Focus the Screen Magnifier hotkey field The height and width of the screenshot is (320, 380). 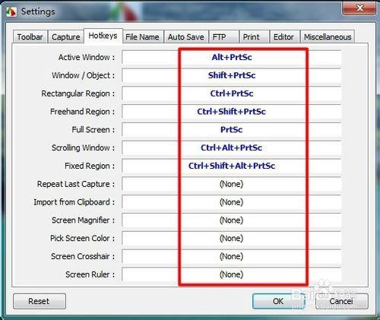pyautogui.click(x=231, y=220)
